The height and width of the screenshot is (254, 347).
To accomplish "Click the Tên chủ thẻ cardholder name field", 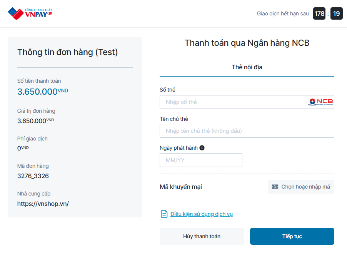I will click(247, 131).
